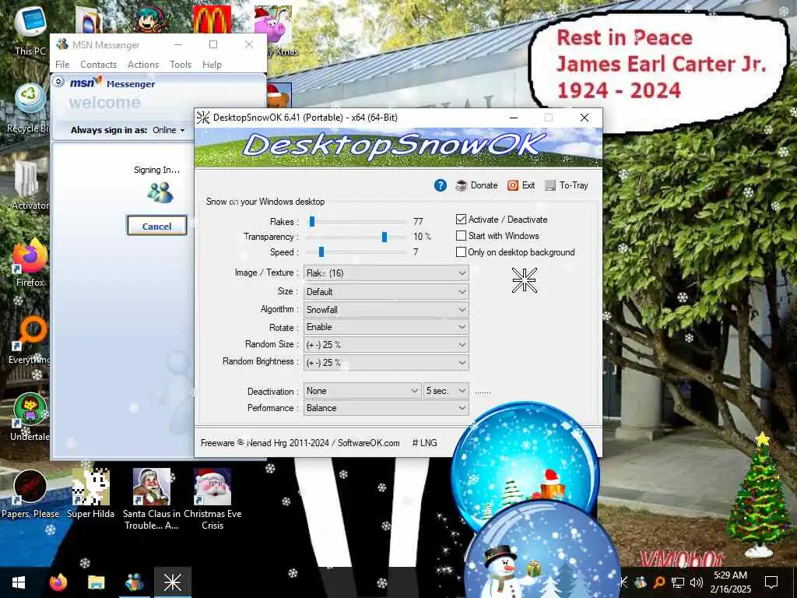Open This PC desktop icon
Screen dimensions: 797x598
pos(30,30)
